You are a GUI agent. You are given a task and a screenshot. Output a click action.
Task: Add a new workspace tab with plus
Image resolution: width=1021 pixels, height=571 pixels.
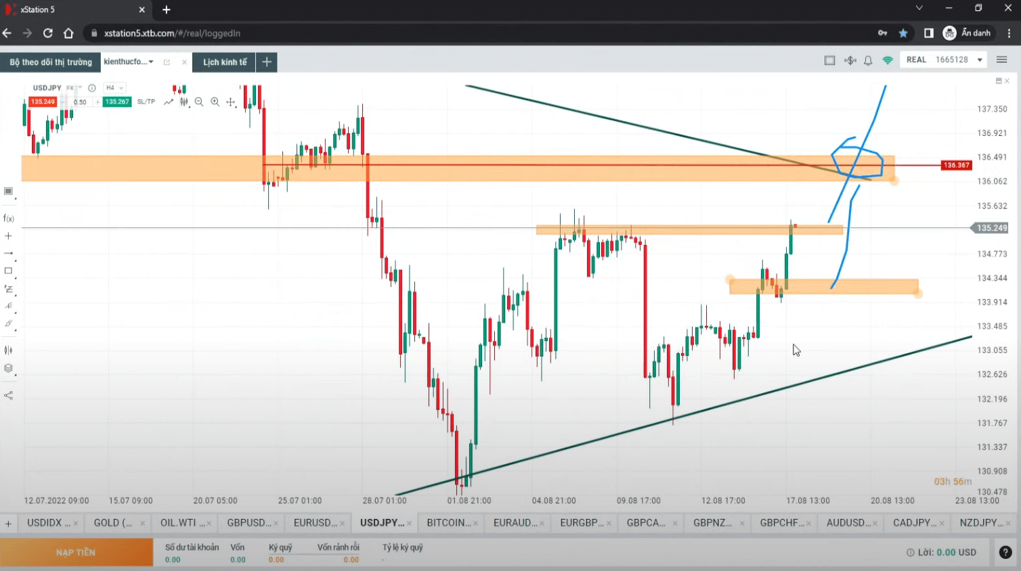point(267,62)
